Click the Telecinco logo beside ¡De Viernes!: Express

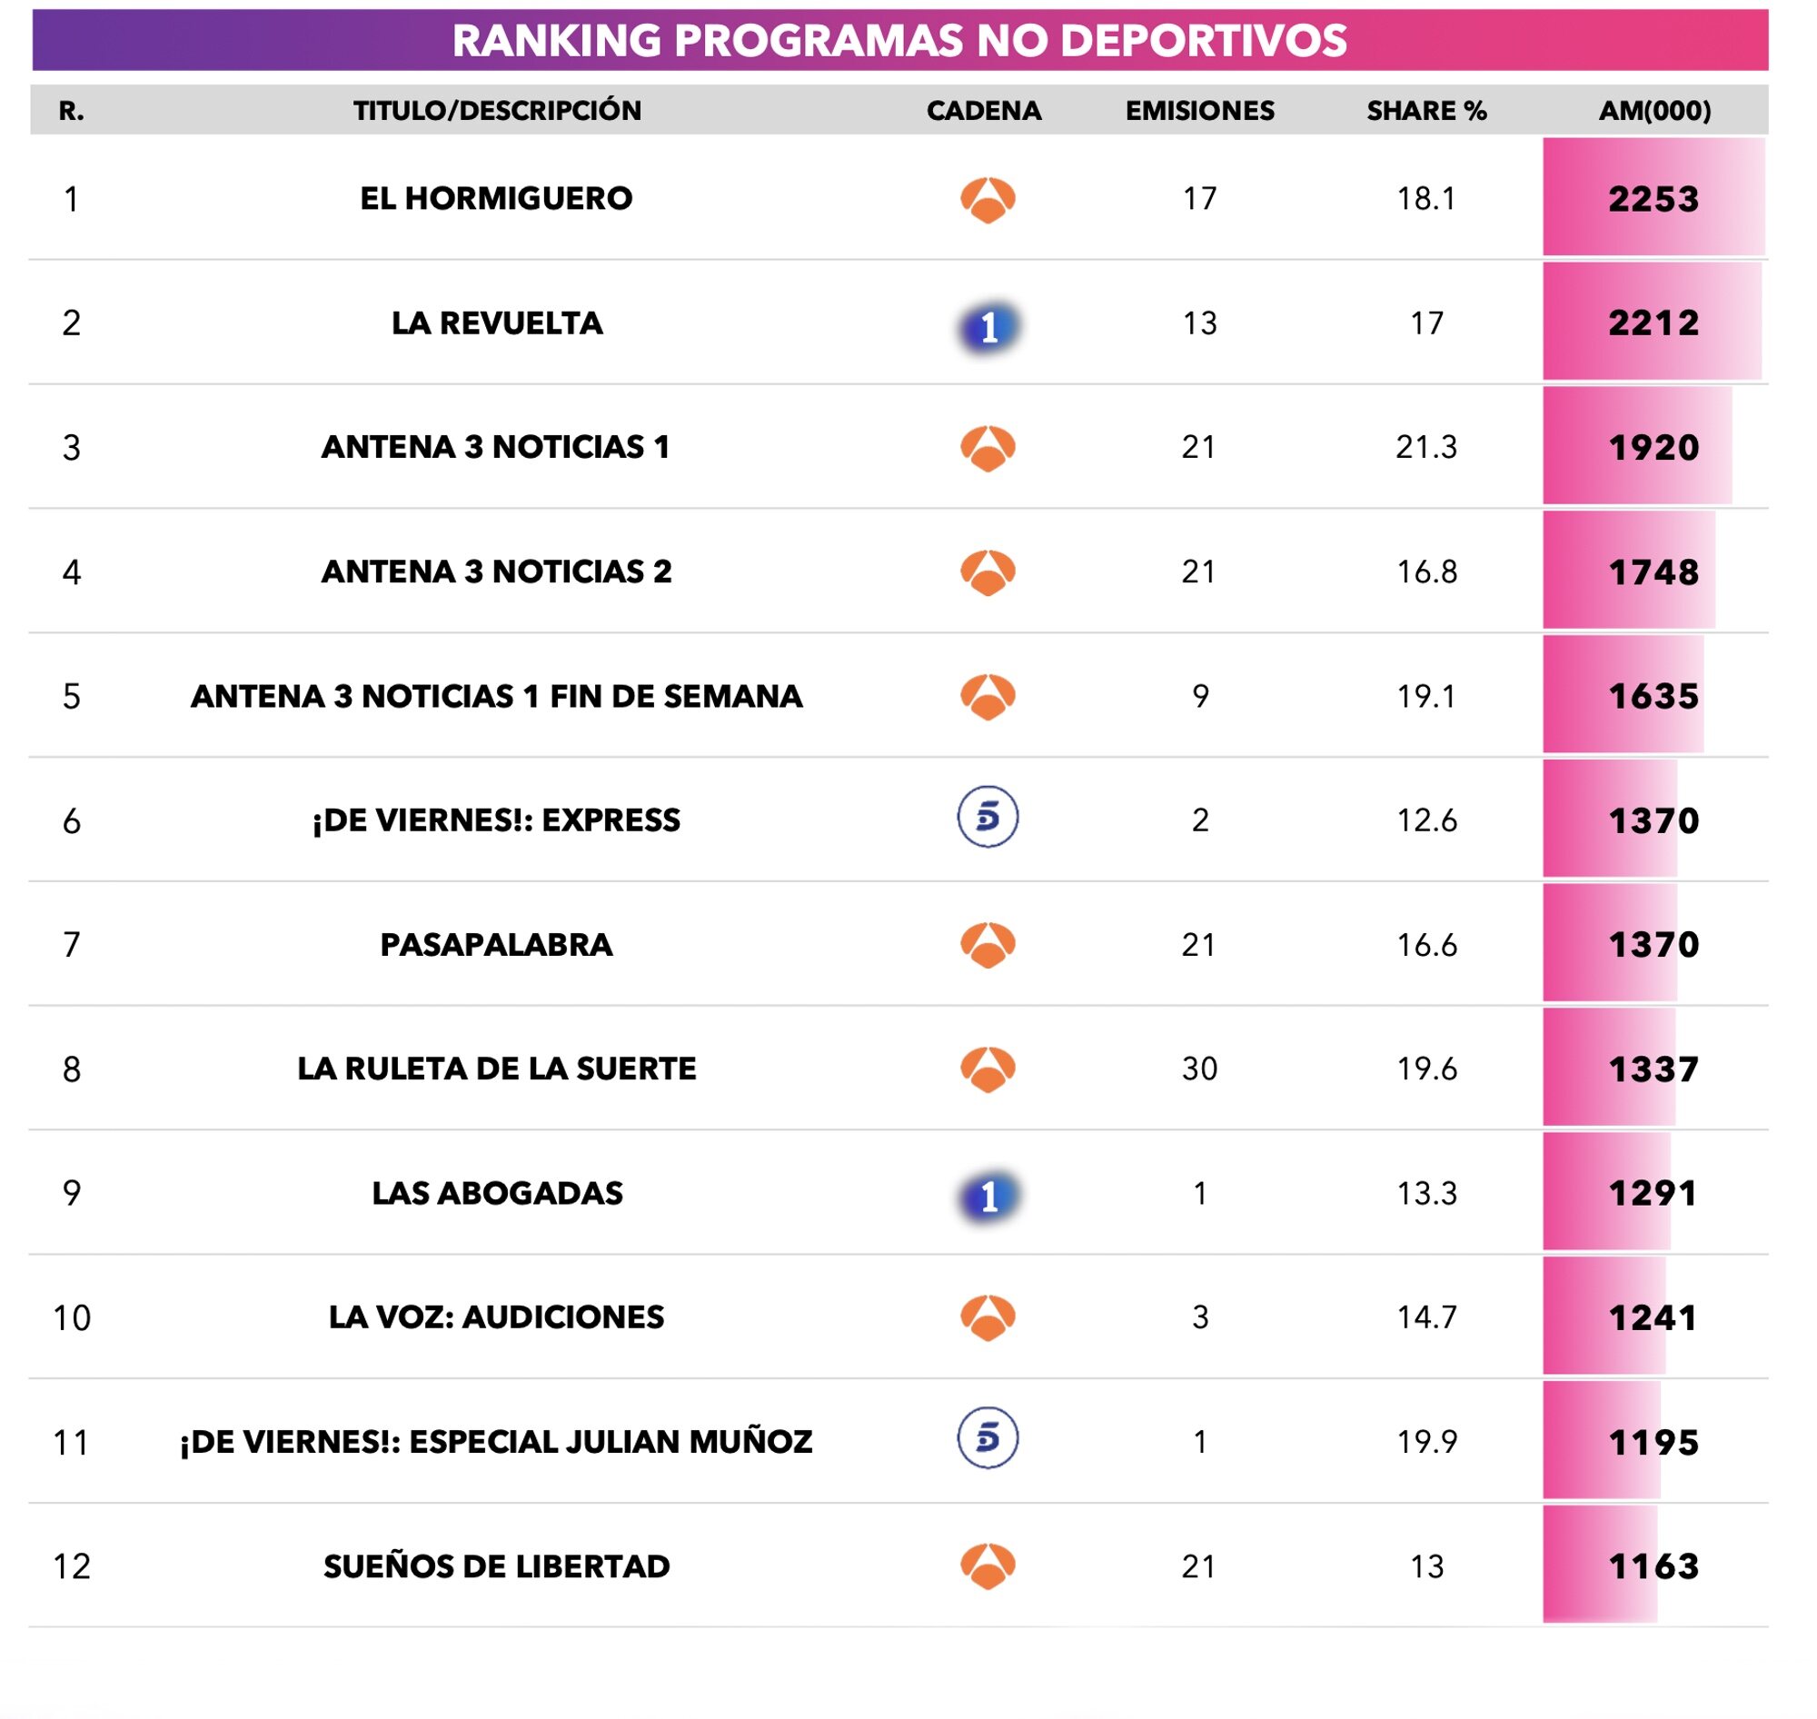(x=988, y=817)
